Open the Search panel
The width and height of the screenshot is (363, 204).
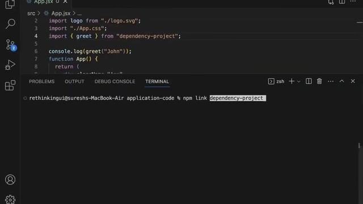(10, 24)
